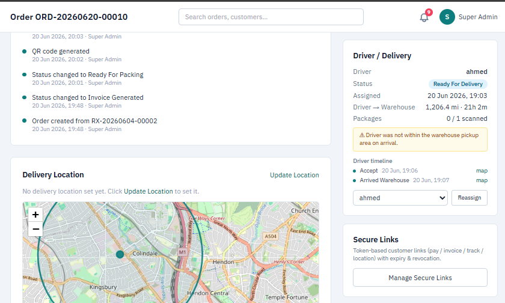This screenshot has width=505, height=303.
Task: Click the Kingsbury label on the map
Action: [103, 287]
